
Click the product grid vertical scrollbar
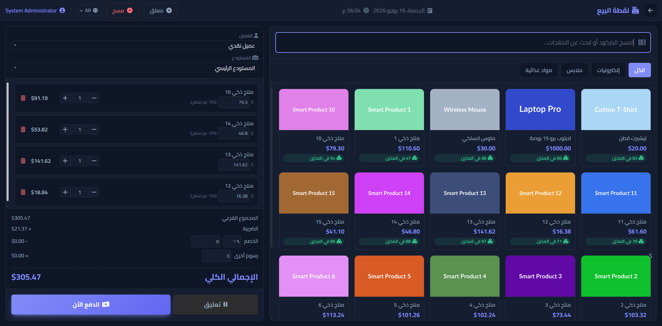pos(271,168)
